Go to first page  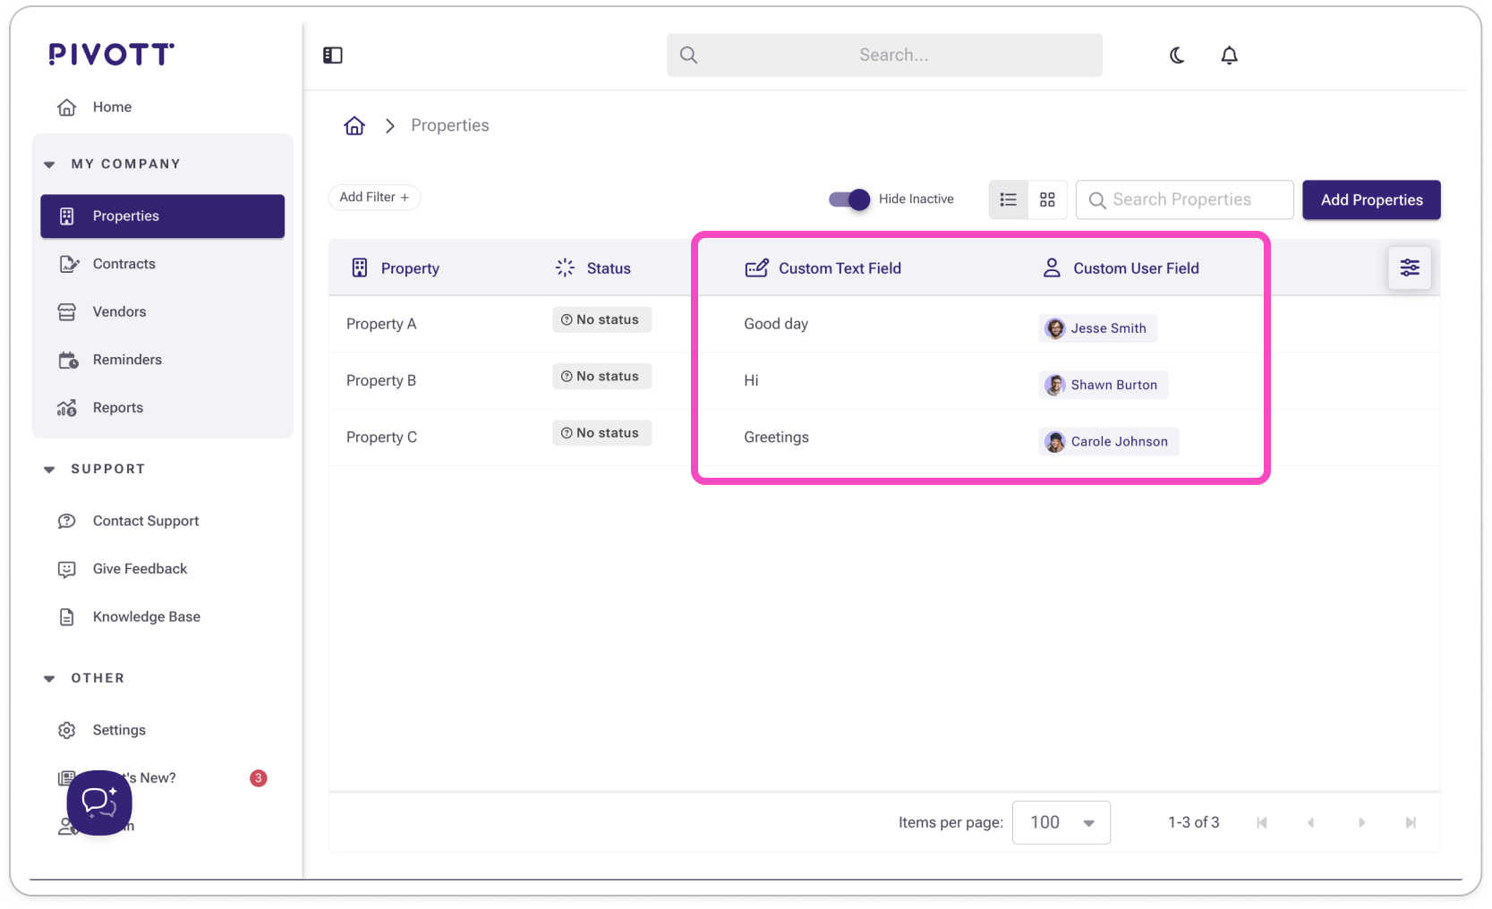tap(1262, 823)
